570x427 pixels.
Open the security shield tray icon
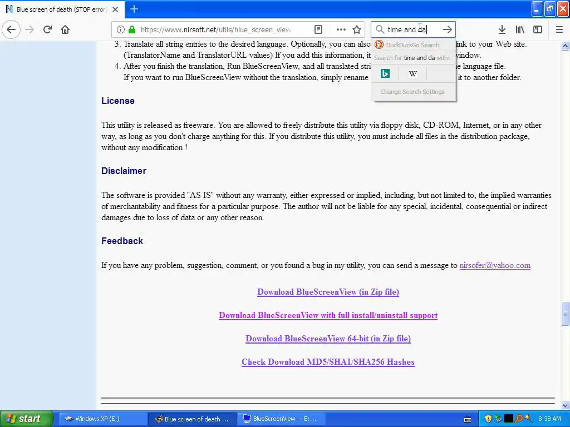point(488,419)
